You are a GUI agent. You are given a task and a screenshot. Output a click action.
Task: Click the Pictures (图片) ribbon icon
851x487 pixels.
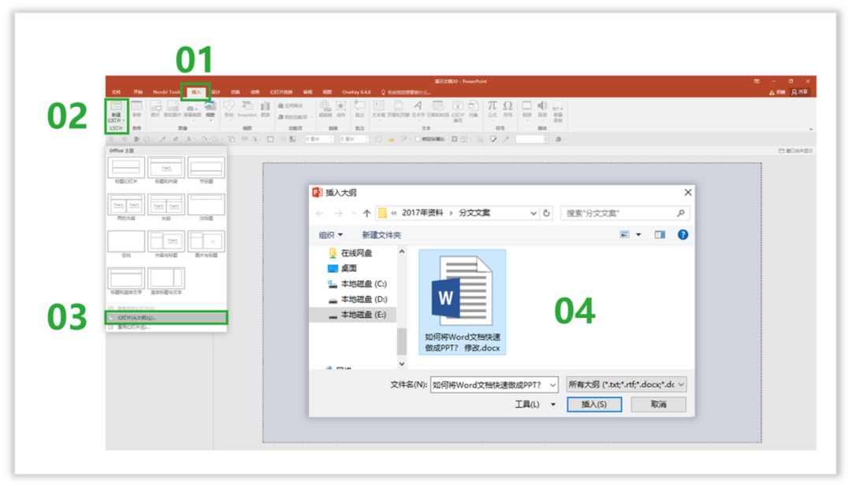(x=156, y=109)
